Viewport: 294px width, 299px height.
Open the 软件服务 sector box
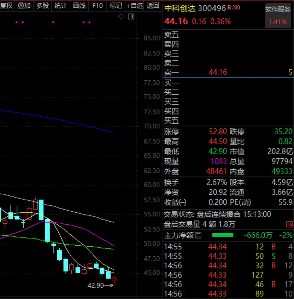[278, 16]
